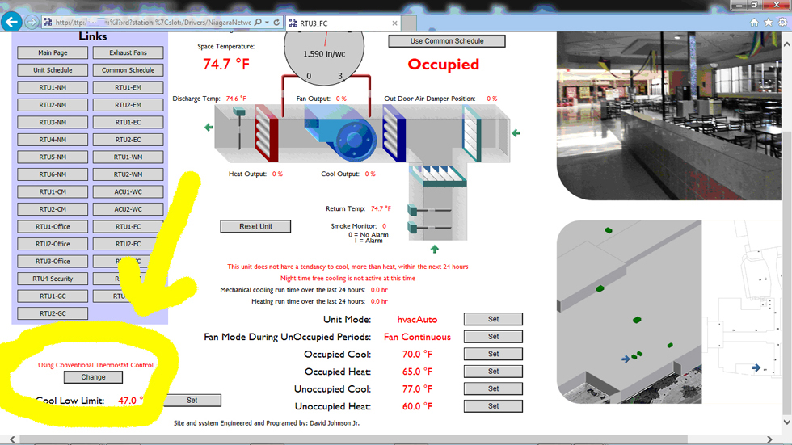
Task: Go to RTU4-Security unit page
Action: (x=53, y=279)
